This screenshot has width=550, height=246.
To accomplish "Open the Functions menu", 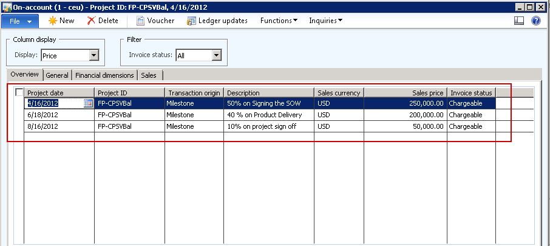I will [279, 21].
